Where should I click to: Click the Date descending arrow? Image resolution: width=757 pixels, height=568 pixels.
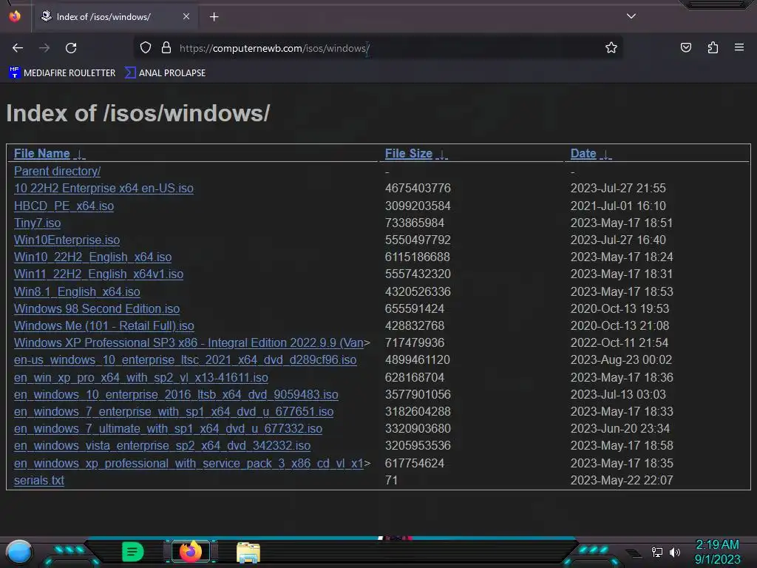[605, 155]
